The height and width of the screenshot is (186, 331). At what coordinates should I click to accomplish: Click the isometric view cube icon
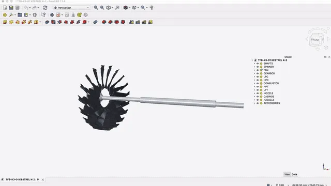click(109, 8)
